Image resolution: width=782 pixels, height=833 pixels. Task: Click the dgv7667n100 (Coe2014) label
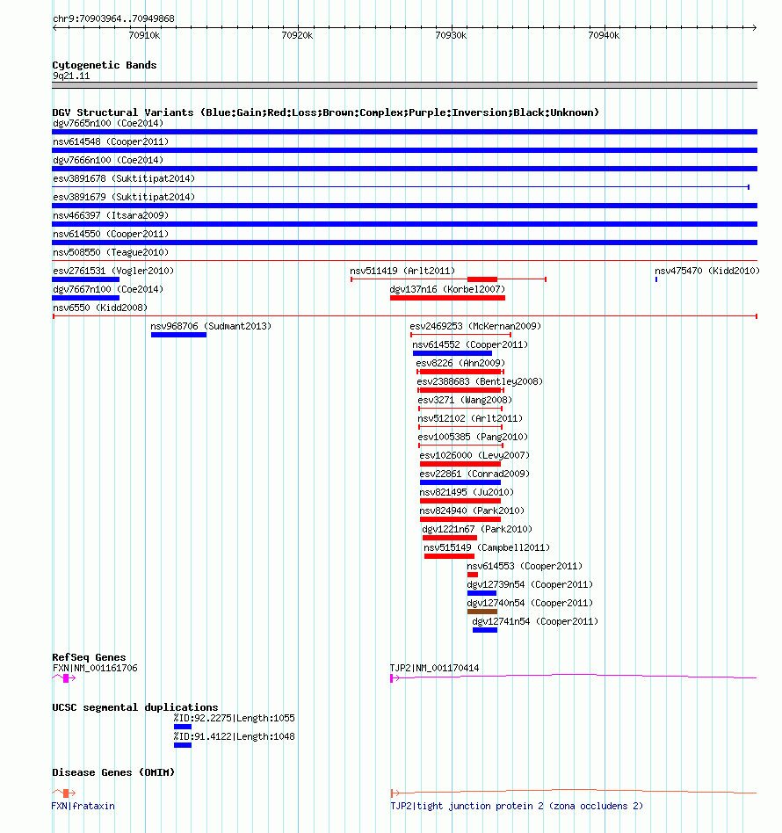[x=108, y=290]
